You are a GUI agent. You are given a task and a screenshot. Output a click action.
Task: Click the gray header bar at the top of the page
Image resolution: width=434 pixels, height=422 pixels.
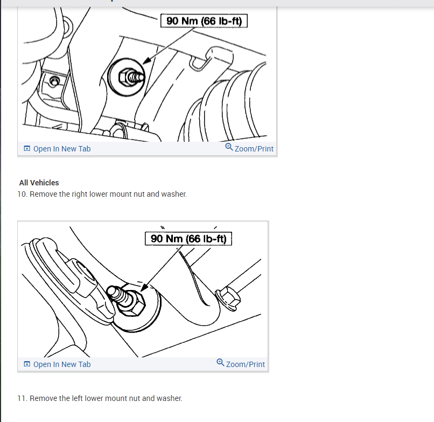click(217, 3)
